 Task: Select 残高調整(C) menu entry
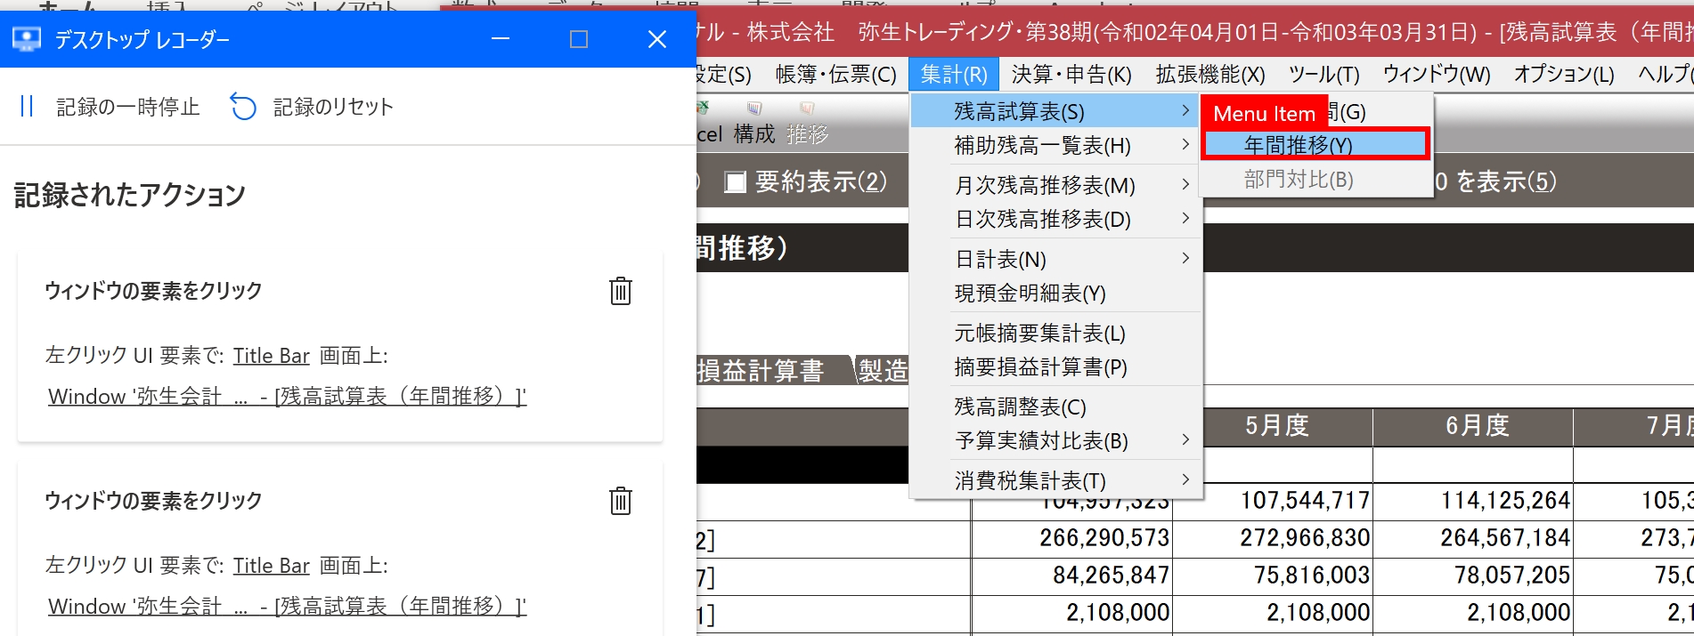pyautogui.click(x=1020, y=407)
